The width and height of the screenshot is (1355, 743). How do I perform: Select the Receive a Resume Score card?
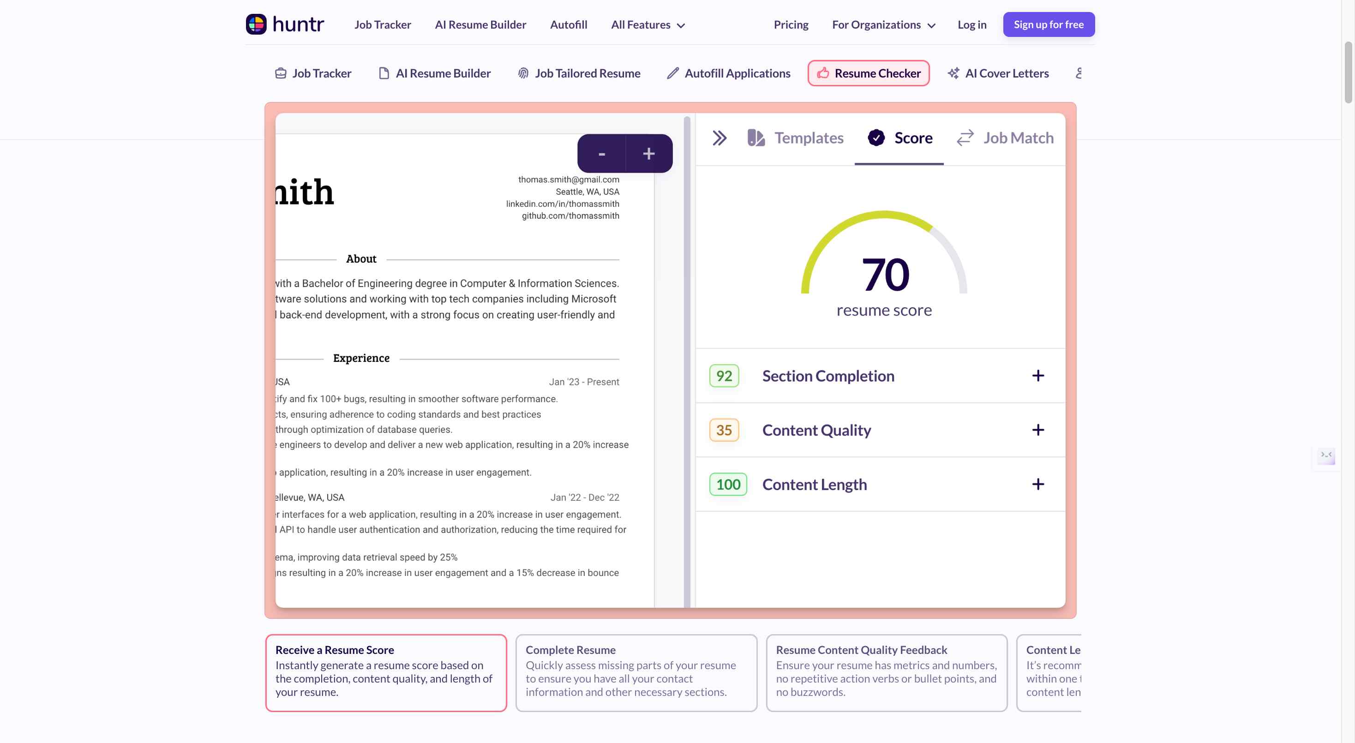click(386, 672)
